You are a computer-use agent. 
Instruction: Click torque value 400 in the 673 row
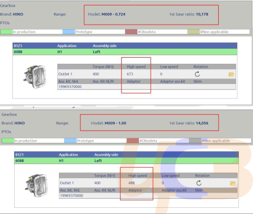(x=96, y=74)
